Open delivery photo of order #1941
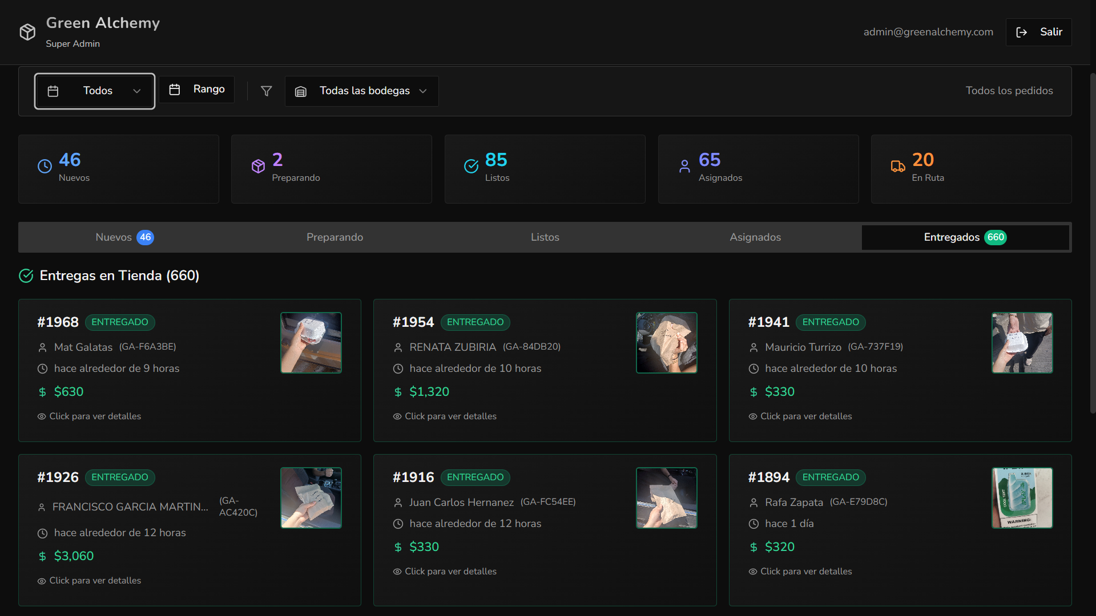 point(1022,343)
